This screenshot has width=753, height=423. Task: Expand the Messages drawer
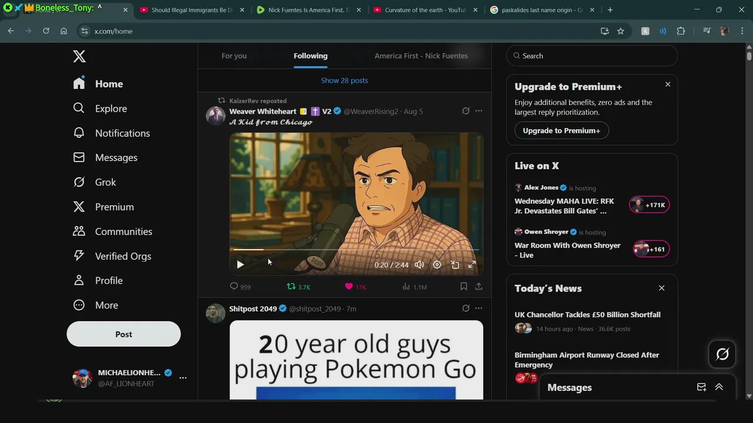pos(719,387)
